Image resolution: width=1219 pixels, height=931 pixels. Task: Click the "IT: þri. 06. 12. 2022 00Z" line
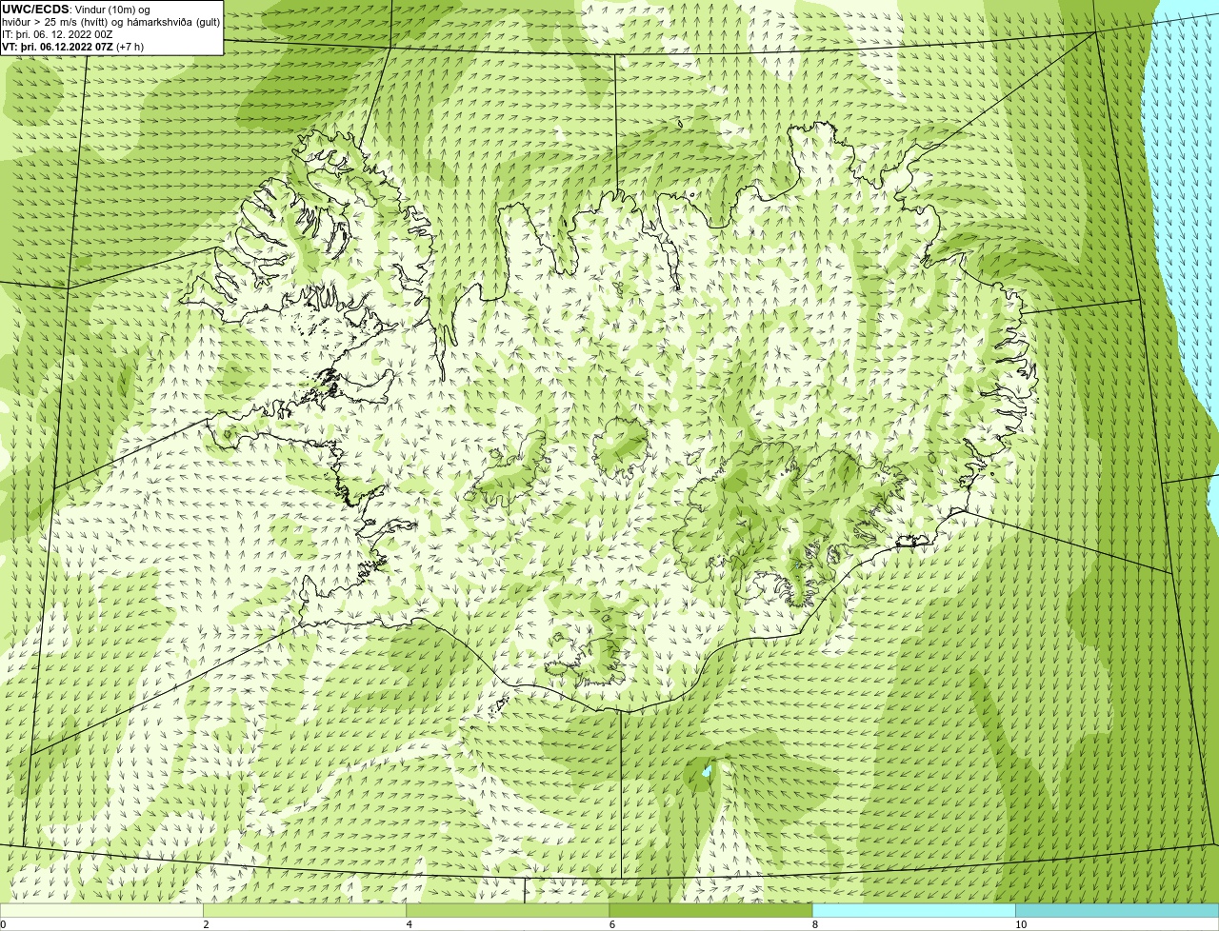tap(58, 34)
